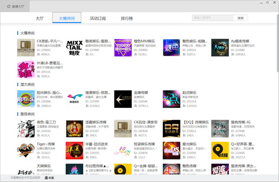Go to the 排行榜 tab
This screenshot has width=279, height=182.
126,18
